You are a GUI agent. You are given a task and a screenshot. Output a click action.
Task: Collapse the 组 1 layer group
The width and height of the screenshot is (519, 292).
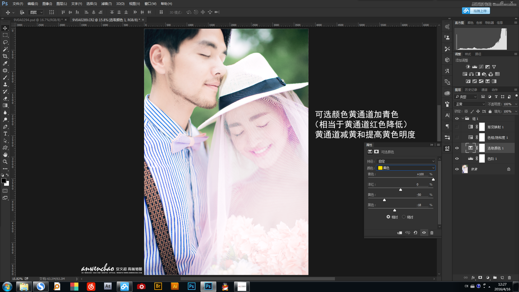pos(463,119)
